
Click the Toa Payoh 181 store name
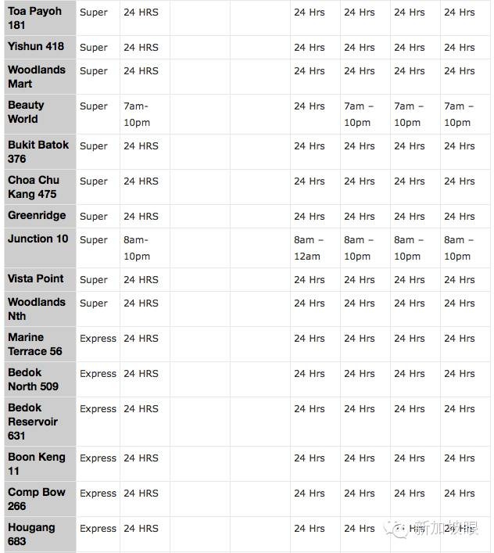(x=34, y=18)
